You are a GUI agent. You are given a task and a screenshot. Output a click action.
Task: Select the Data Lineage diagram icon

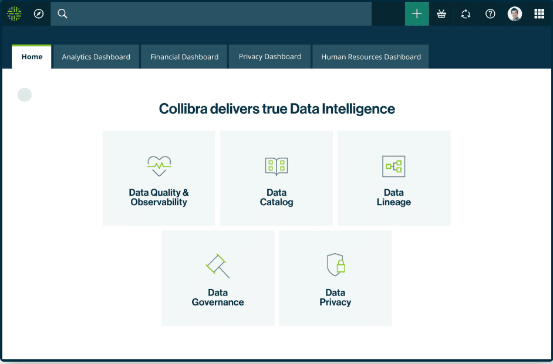click(393, 166)
